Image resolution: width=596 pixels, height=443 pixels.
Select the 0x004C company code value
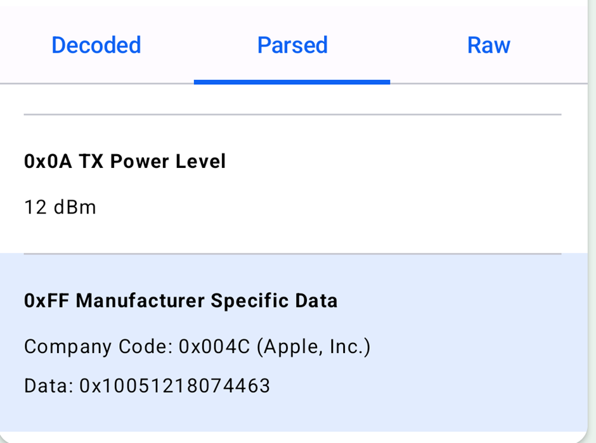(x=214, y=347)
